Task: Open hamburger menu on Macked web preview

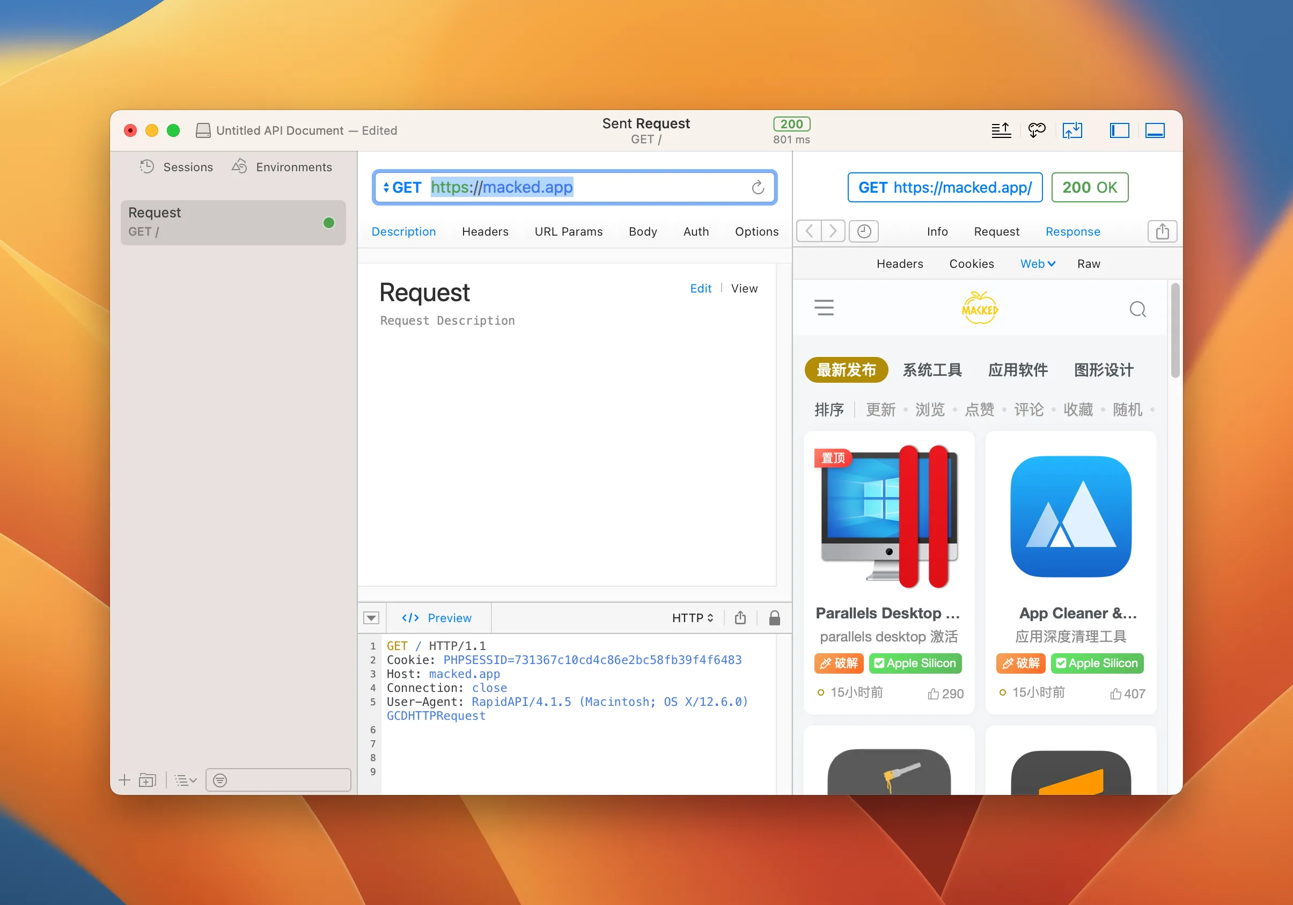Action: point(824,308)
